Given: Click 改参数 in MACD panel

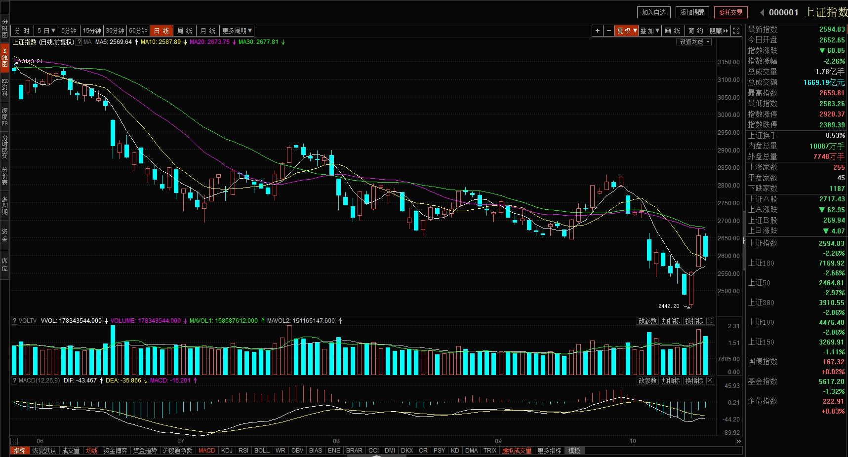Looking at the screenshot, I should click(x=647, y=381).
